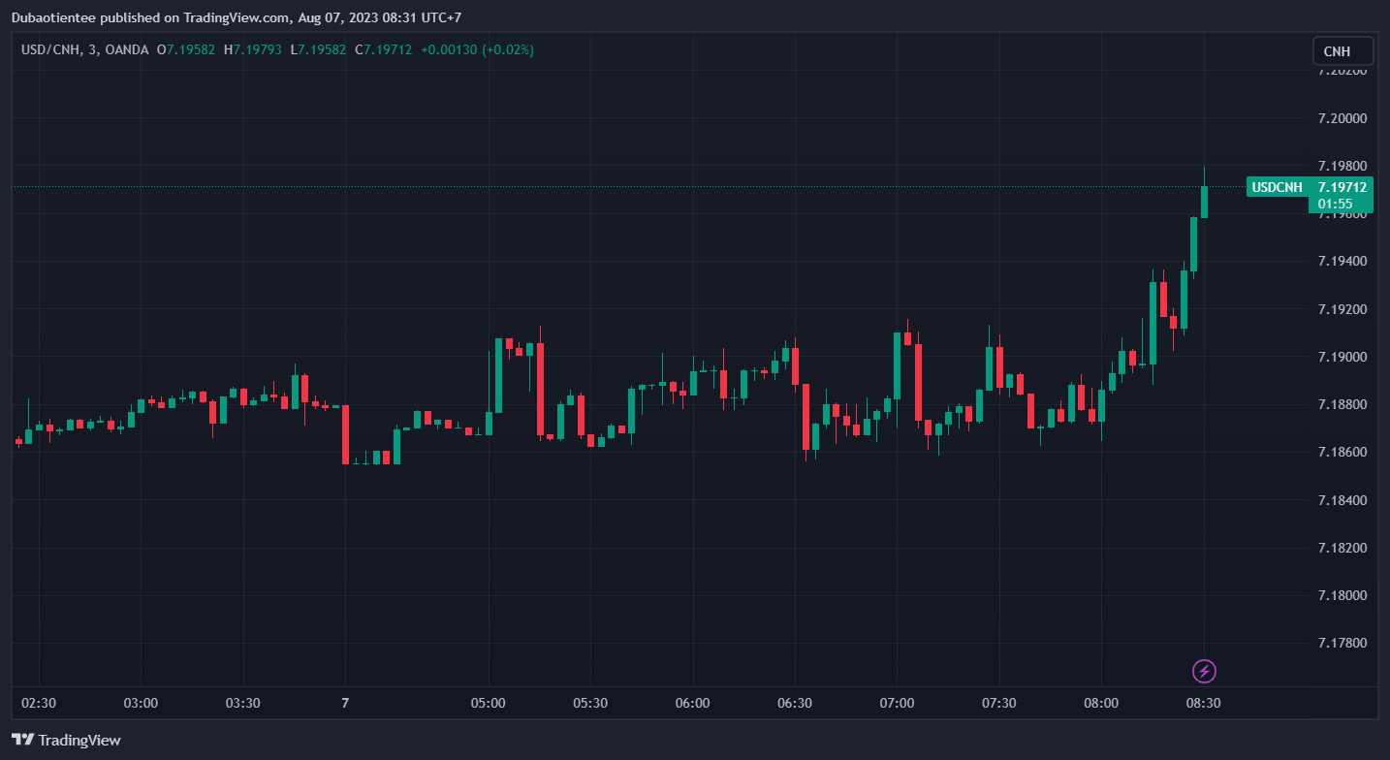This screenshot has width=1390, height=760.
Task: Click the purple lightning bolt icon
Action: pyautogui.click(x=1204, y=671)
